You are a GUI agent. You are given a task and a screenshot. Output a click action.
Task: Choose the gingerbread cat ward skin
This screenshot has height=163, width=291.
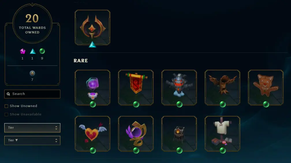(x=266, y=87)
